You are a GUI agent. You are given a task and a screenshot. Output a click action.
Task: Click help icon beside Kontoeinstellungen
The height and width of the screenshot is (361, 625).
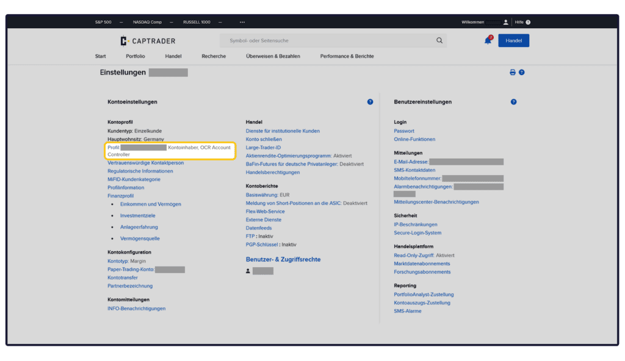(x=370, y=102)
